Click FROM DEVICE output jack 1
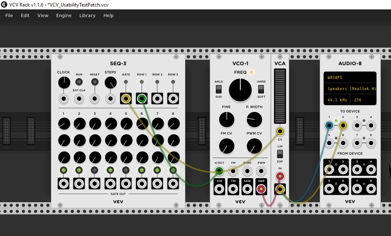Image resolution: width=391 pixels, height=236 pixels. 329,169
